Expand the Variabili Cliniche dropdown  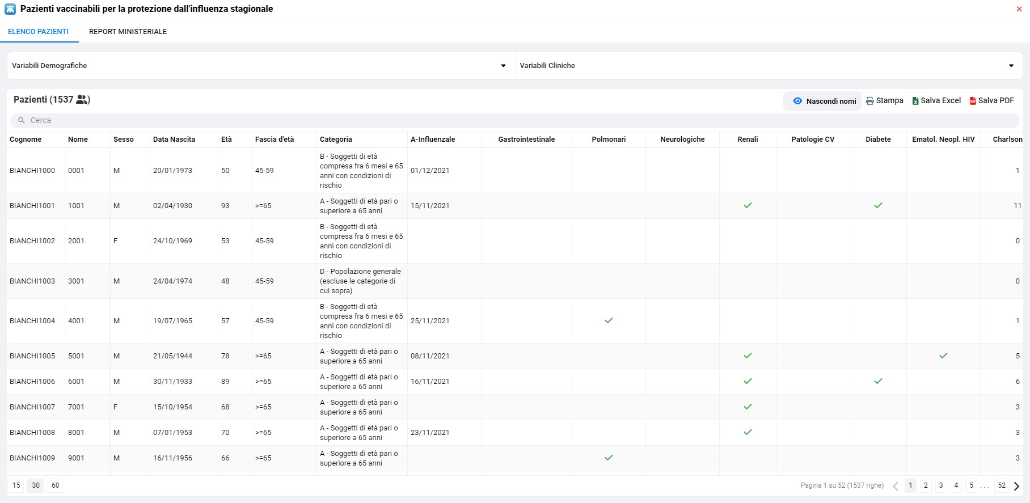(1011, 66)
